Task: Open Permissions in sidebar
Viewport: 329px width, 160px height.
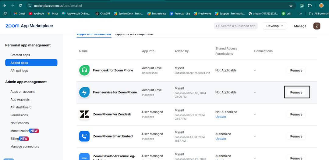Action: (x=19, y=115)
